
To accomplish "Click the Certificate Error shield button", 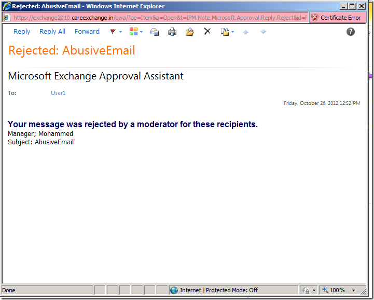I will point(338,18).
